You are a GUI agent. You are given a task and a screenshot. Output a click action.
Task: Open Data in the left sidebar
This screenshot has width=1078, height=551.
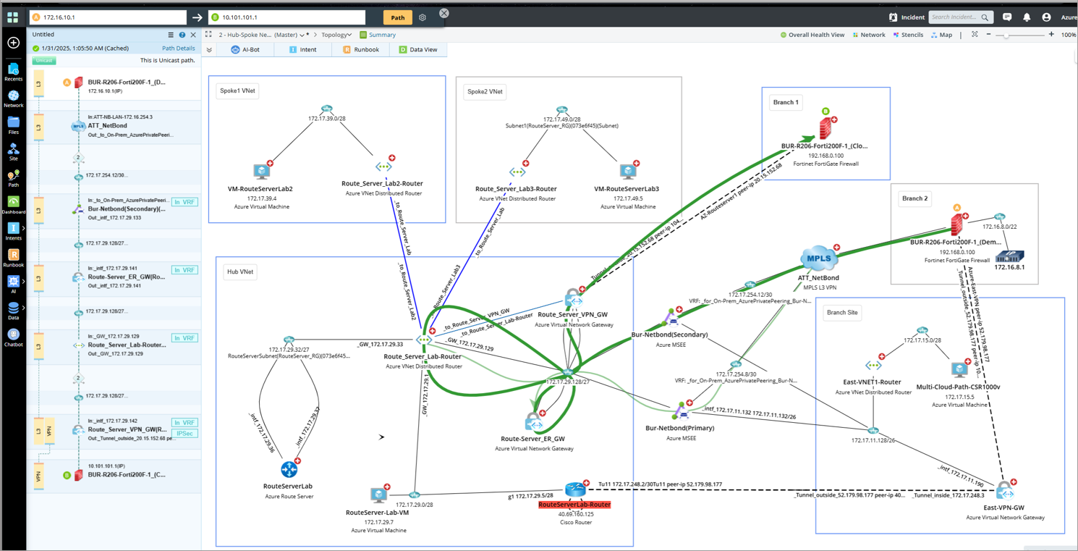click(13, 311)
